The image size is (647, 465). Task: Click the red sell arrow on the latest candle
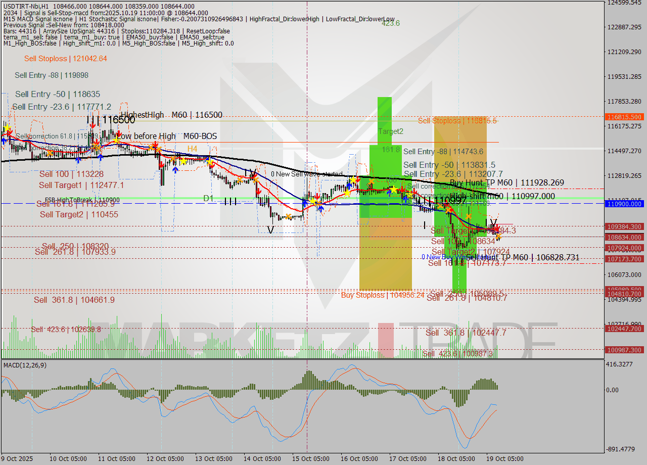497,229
